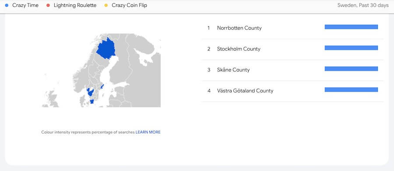Open the LEARN MORE link
This screenshot has height=171, width=394.
[x=148, y=132]
